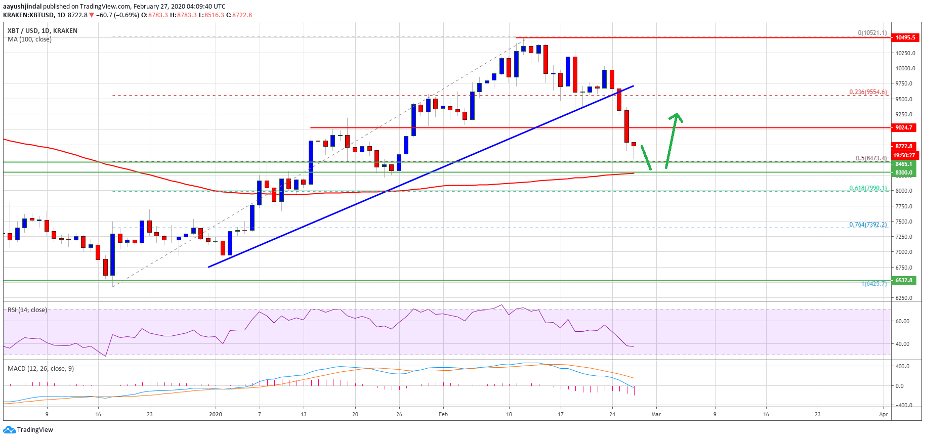Click the Feb date axis label

443,414
